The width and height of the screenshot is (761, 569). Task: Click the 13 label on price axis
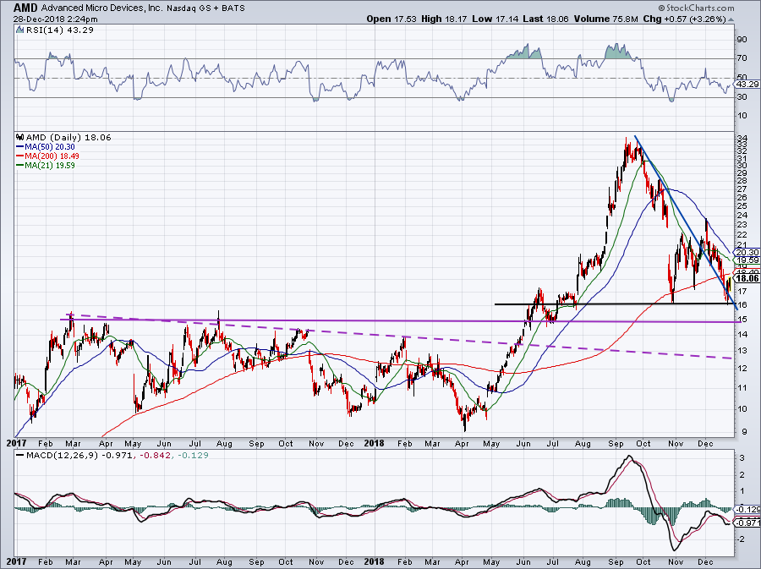pos(742,351)
